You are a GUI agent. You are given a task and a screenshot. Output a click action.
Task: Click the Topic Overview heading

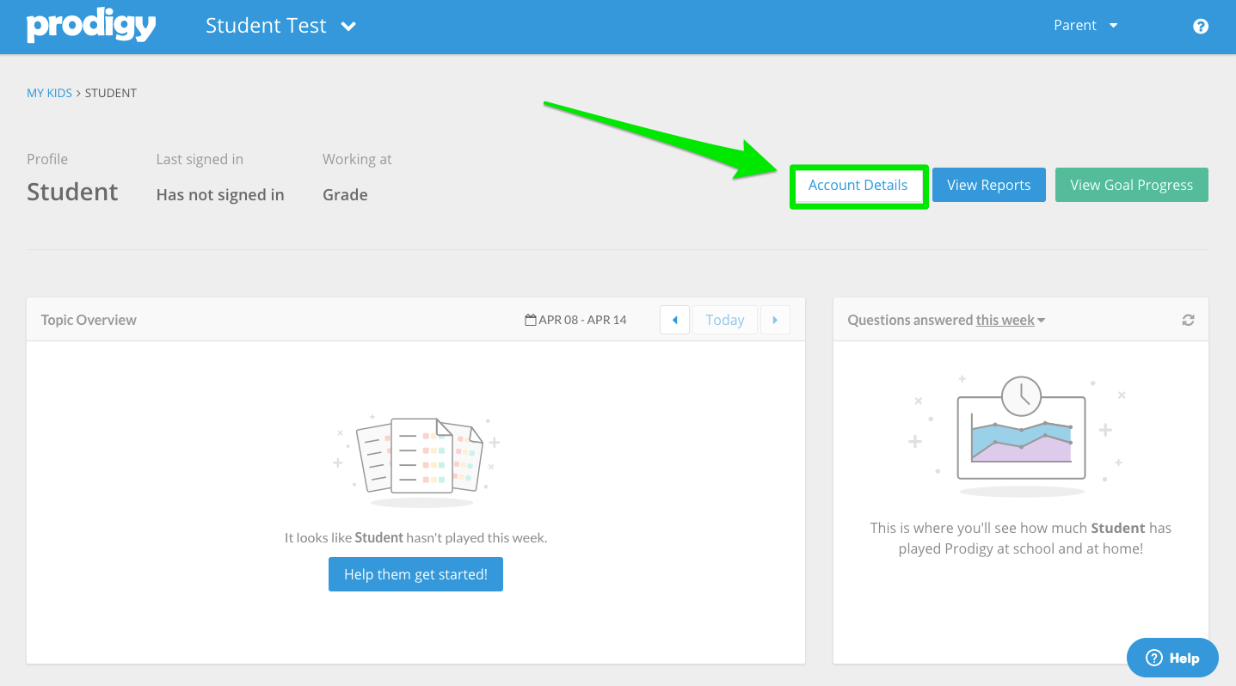pos(89,320)
